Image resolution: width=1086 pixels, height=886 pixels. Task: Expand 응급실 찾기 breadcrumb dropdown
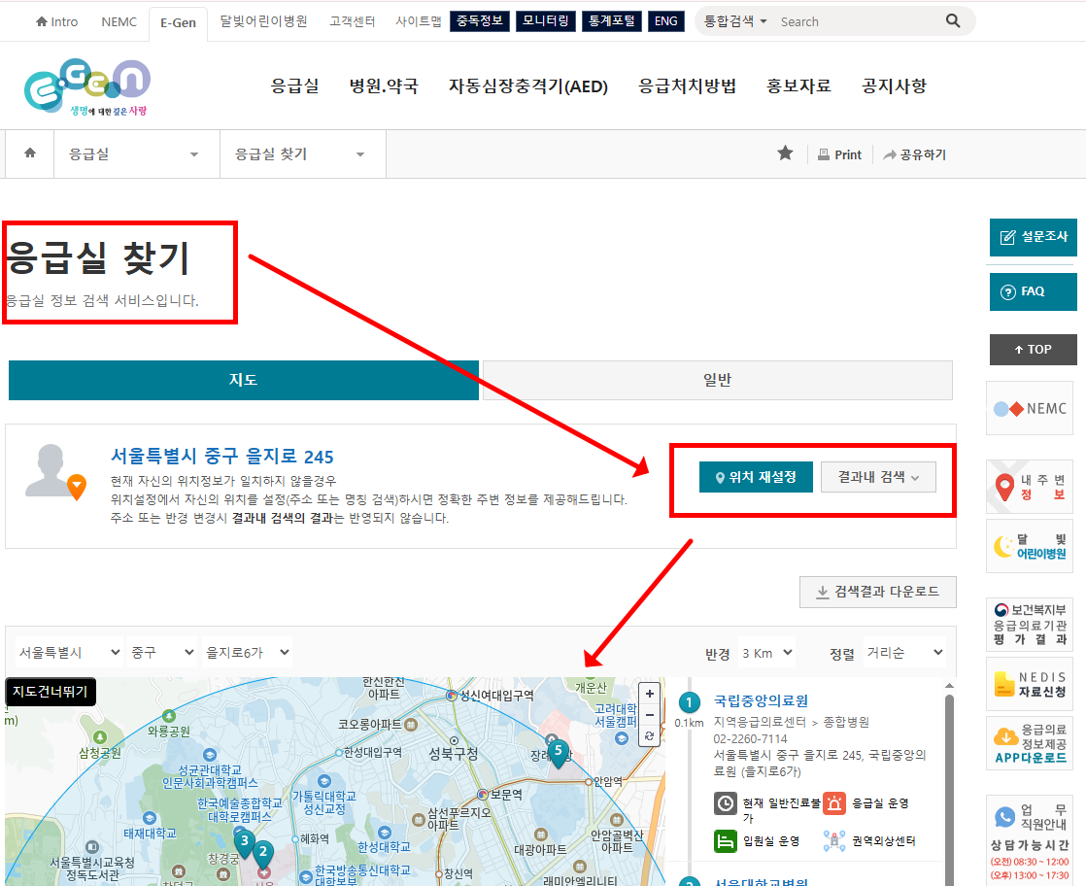point(303,153)
